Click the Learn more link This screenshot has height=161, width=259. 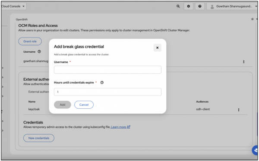point(119,127)
